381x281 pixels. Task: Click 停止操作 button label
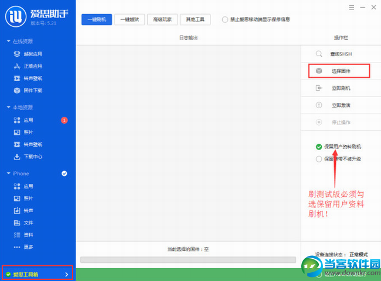click(341, 122)
